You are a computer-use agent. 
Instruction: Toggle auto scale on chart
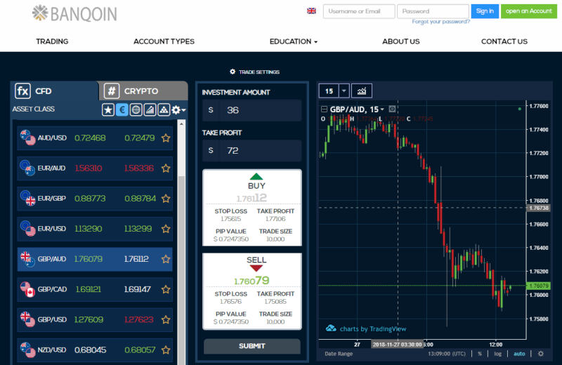(x=519, y=354)
